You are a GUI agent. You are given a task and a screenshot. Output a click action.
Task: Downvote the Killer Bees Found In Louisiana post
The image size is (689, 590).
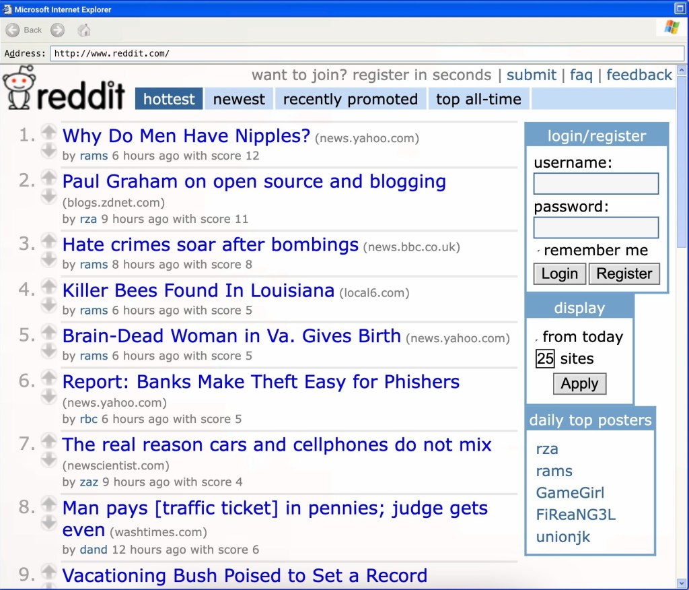(48, 305)
